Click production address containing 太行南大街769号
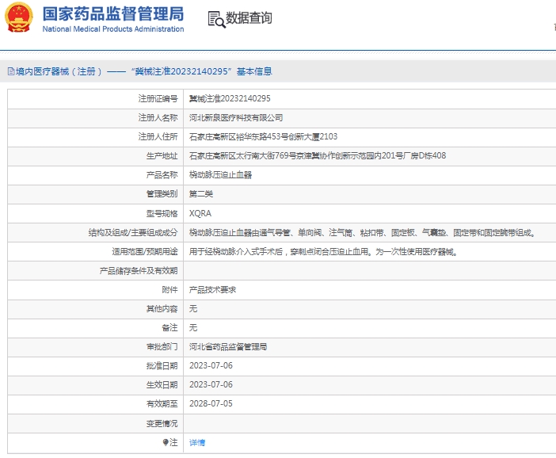556x458 pixels. coord(318,156)
